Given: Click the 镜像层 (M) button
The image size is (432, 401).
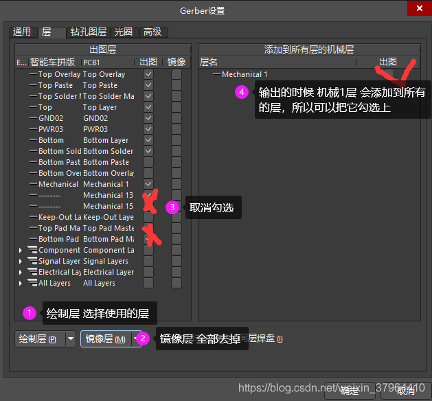Looking at the screenshot, I should click(x=106, y=339).
